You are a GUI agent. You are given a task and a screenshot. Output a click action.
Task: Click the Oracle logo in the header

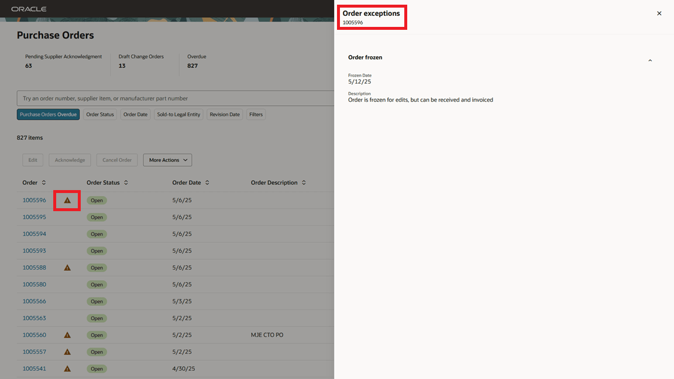pos(29,9)
